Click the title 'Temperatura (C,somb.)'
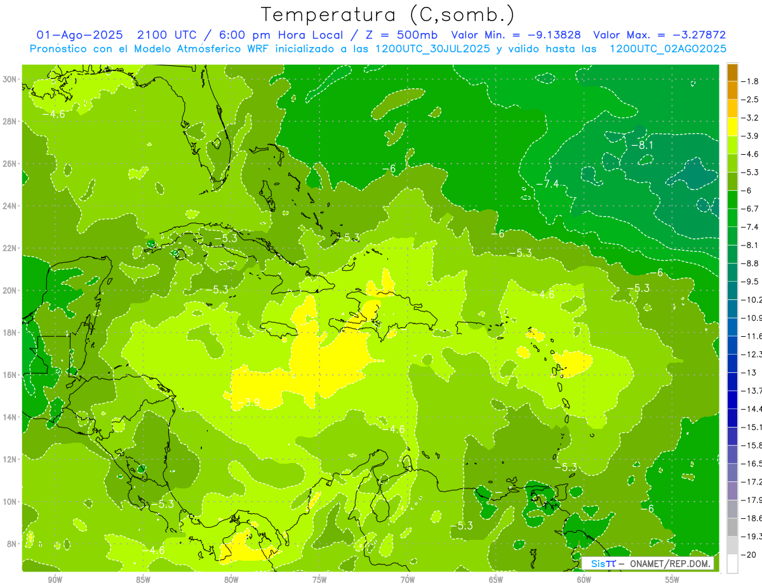The height and width of the screenshot is (588, 762). [387, 15]
